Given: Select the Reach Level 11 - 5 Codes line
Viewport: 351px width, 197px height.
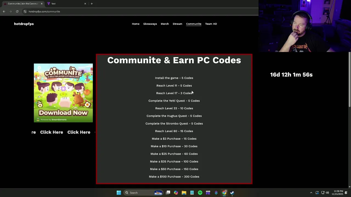Looking at the screenshot, I should coord(174,86).
